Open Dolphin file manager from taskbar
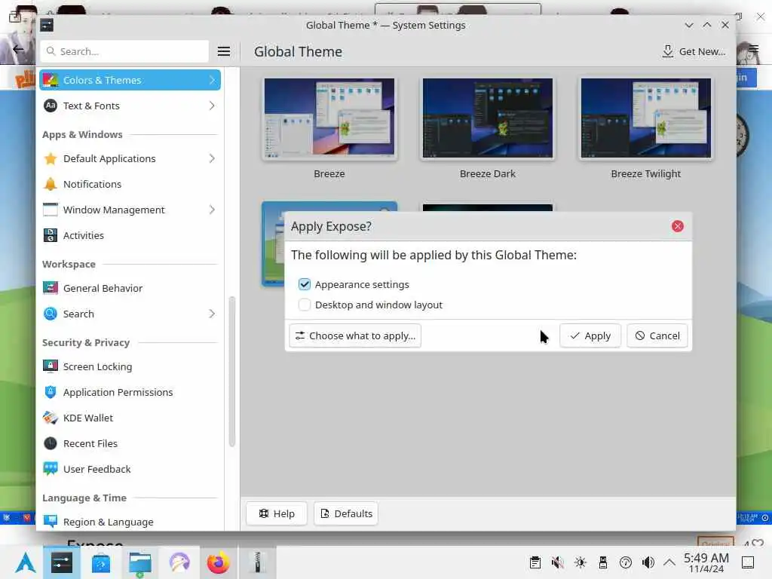772x579 pixels. coord(139,562)
